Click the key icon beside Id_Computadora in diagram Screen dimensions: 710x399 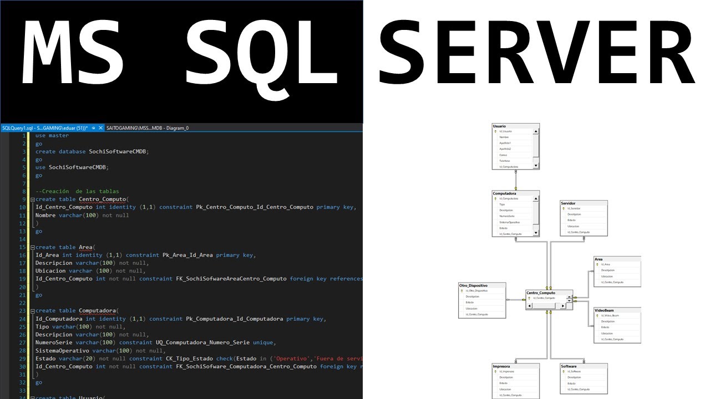coord(495,198)
